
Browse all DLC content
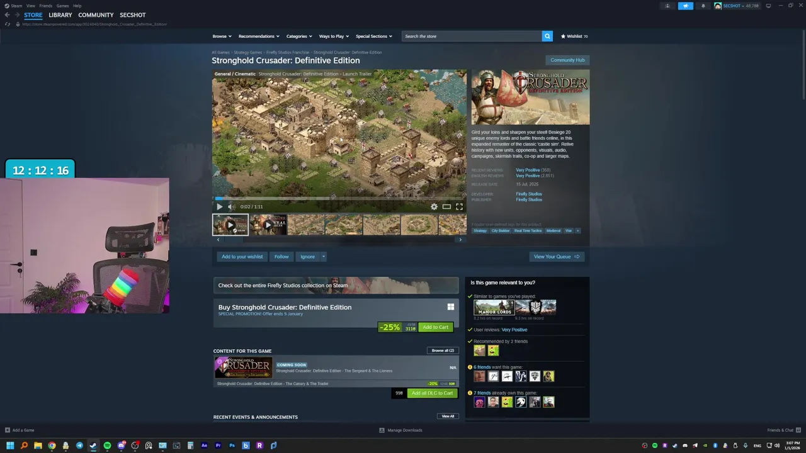click(x=443, y=350)
